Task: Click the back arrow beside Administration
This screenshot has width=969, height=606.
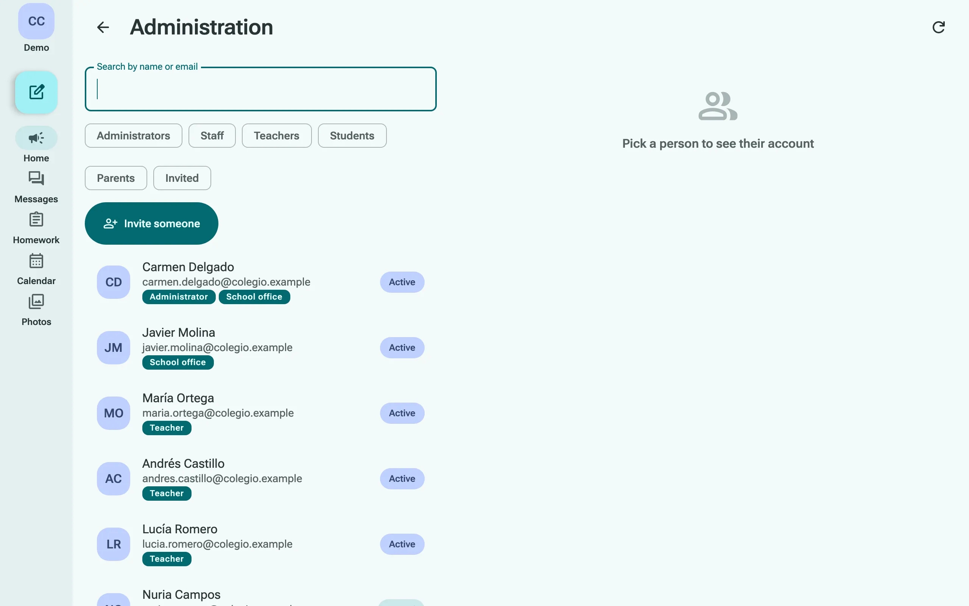Action: pos(103,27)
